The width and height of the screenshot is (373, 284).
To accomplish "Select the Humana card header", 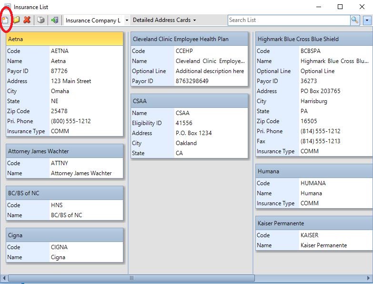I will point(314,171).
